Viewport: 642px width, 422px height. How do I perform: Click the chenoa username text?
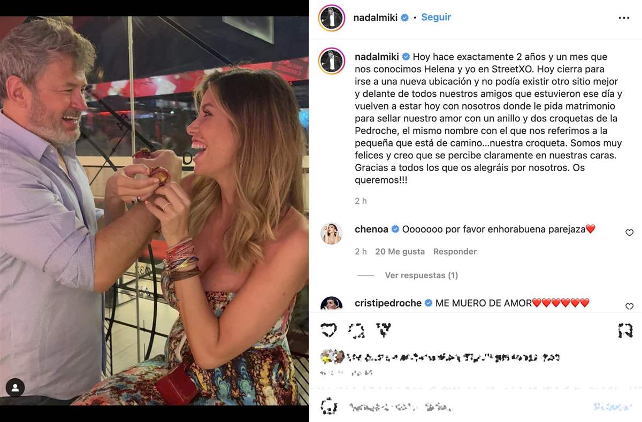pyautogui.click(x=371, y=229)
